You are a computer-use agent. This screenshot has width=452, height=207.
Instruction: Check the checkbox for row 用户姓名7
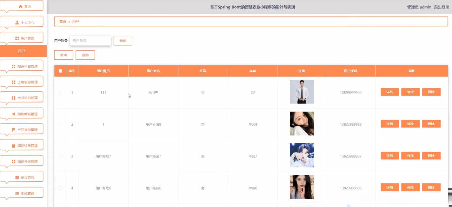coord(60,156)
